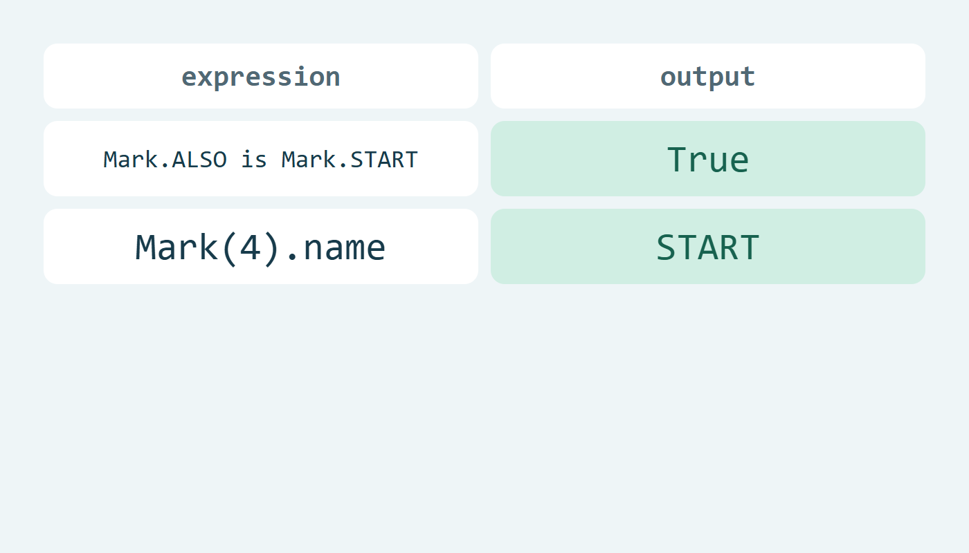Click the Mark.ALSO text in first expression
The width and height of the screenshot is (969, 553).
pyautogui.click(x=165, y=160)
